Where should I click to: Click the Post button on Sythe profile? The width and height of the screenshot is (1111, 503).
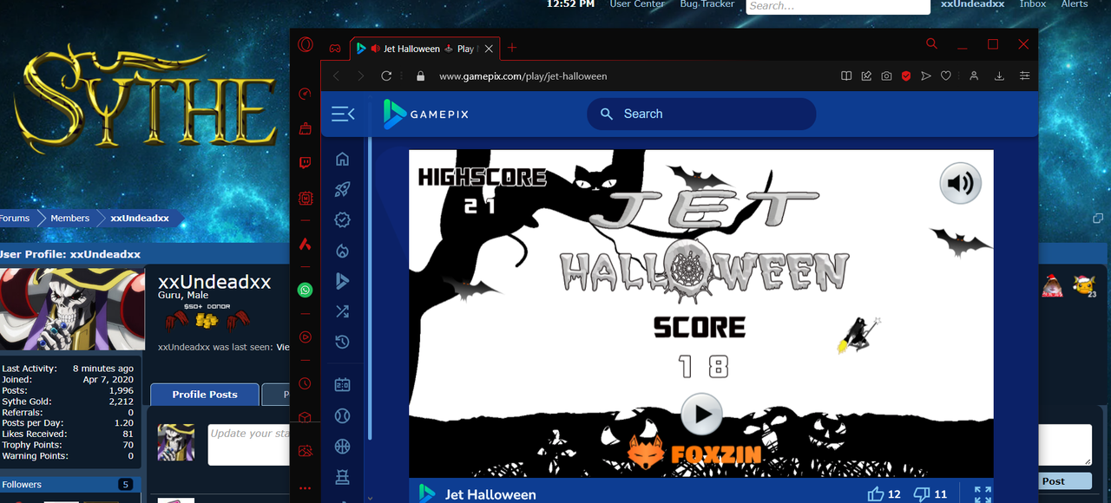1066,481
